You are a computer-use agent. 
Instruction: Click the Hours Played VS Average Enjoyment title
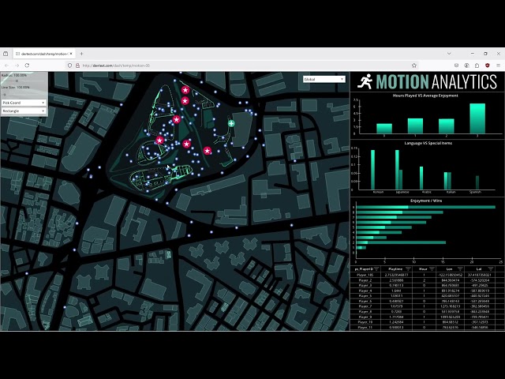pos(425,96)
